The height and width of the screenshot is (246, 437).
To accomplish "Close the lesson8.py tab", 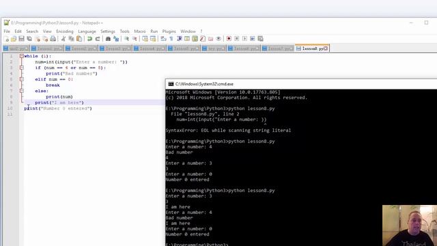I will pos(326,49).
